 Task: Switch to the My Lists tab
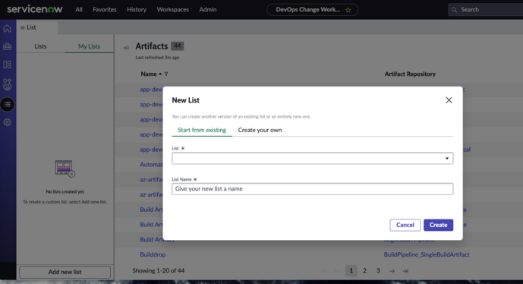coord(89,46)
